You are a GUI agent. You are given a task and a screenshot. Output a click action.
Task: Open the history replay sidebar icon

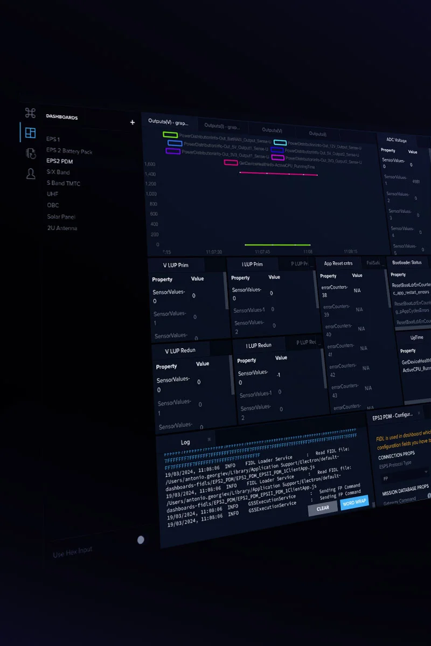[x=31, y=153]
